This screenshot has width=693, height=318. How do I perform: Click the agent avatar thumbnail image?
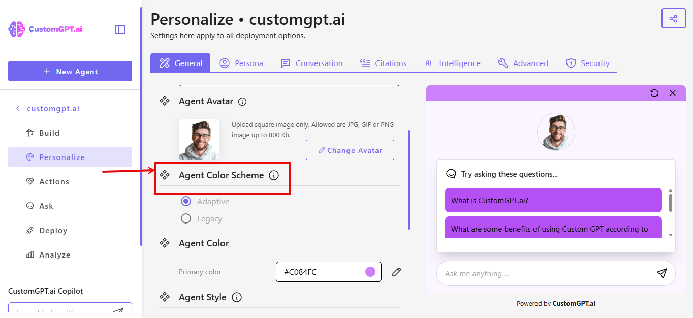point(199,140)
